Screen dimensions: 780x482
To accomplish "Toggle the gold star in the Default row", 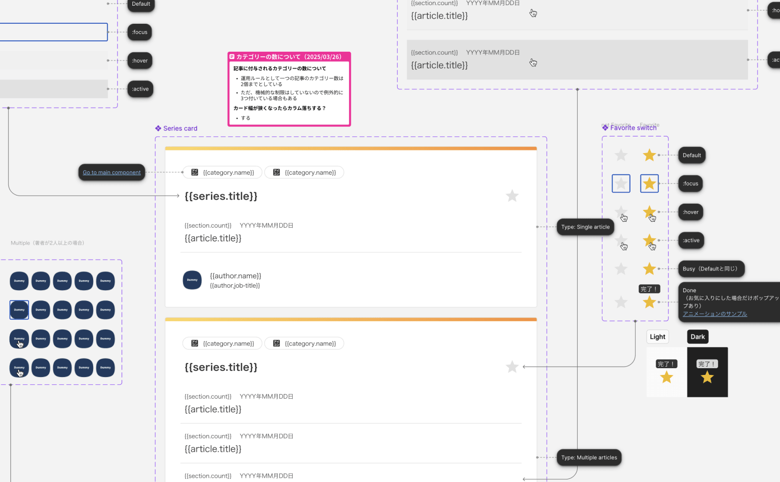I will tap(649, 155).
